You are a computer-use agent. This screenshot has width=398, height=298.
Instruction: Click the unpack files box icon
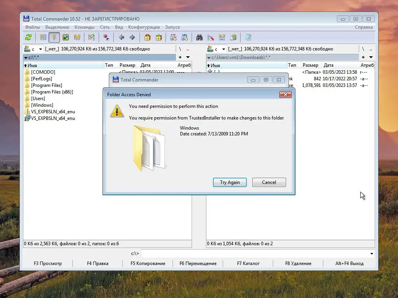coord(159,38)
